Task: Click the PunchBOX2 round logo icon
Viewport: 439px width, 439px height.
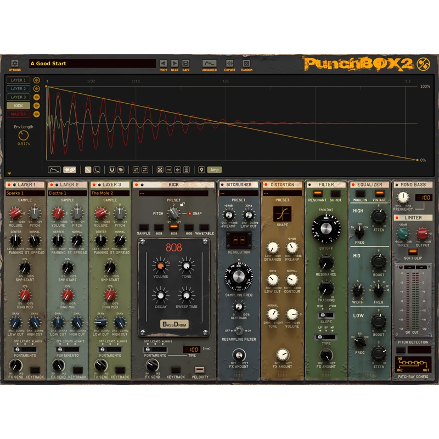Action: [x=423, y=64]
